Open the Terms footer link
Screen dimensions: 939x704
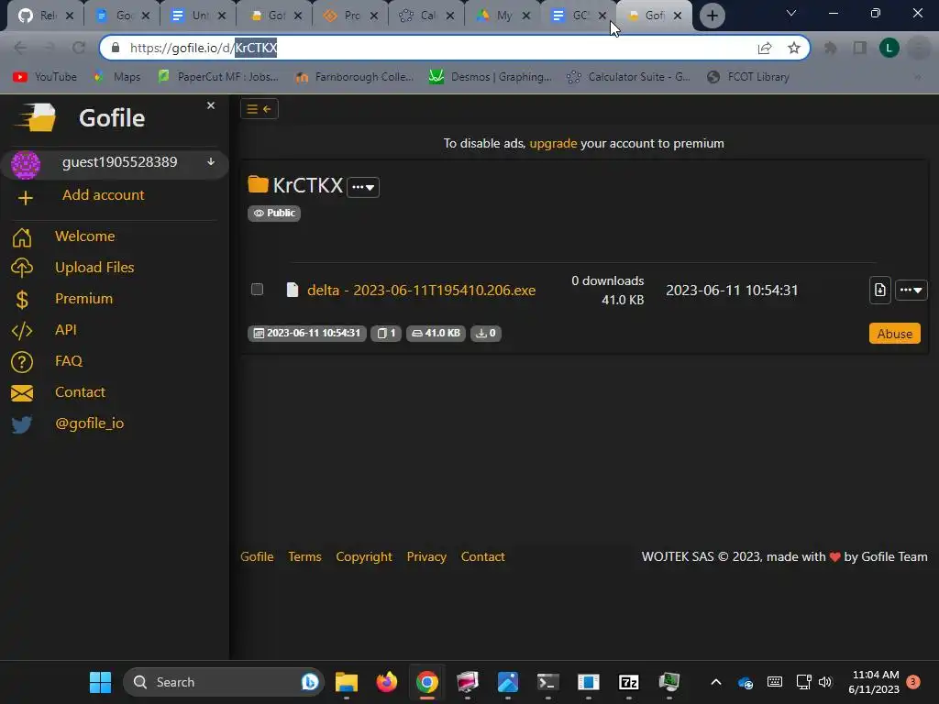304,556
